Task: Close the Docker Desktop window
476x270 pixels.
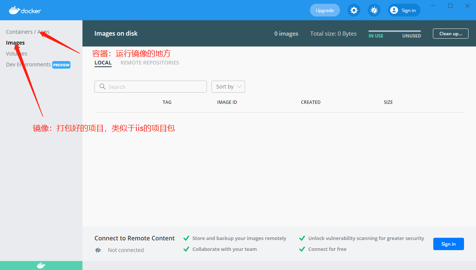Action: pyautogui.click(x=468, y=6)
